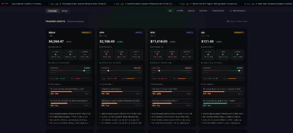Click the commodity badge on OIL card
The width and height of the screenshot is (293, 133).
coord(239,33)
